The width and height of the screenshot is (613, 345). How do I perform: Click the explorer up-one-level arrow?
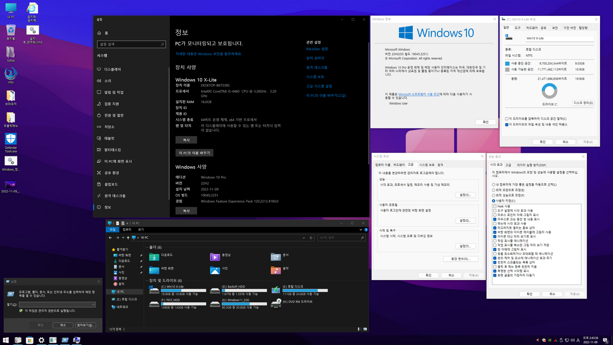tap(128, 238)
